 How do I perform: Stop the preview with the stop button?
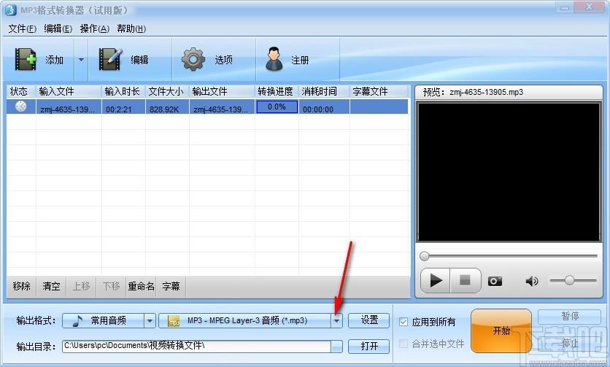[465, 280]
